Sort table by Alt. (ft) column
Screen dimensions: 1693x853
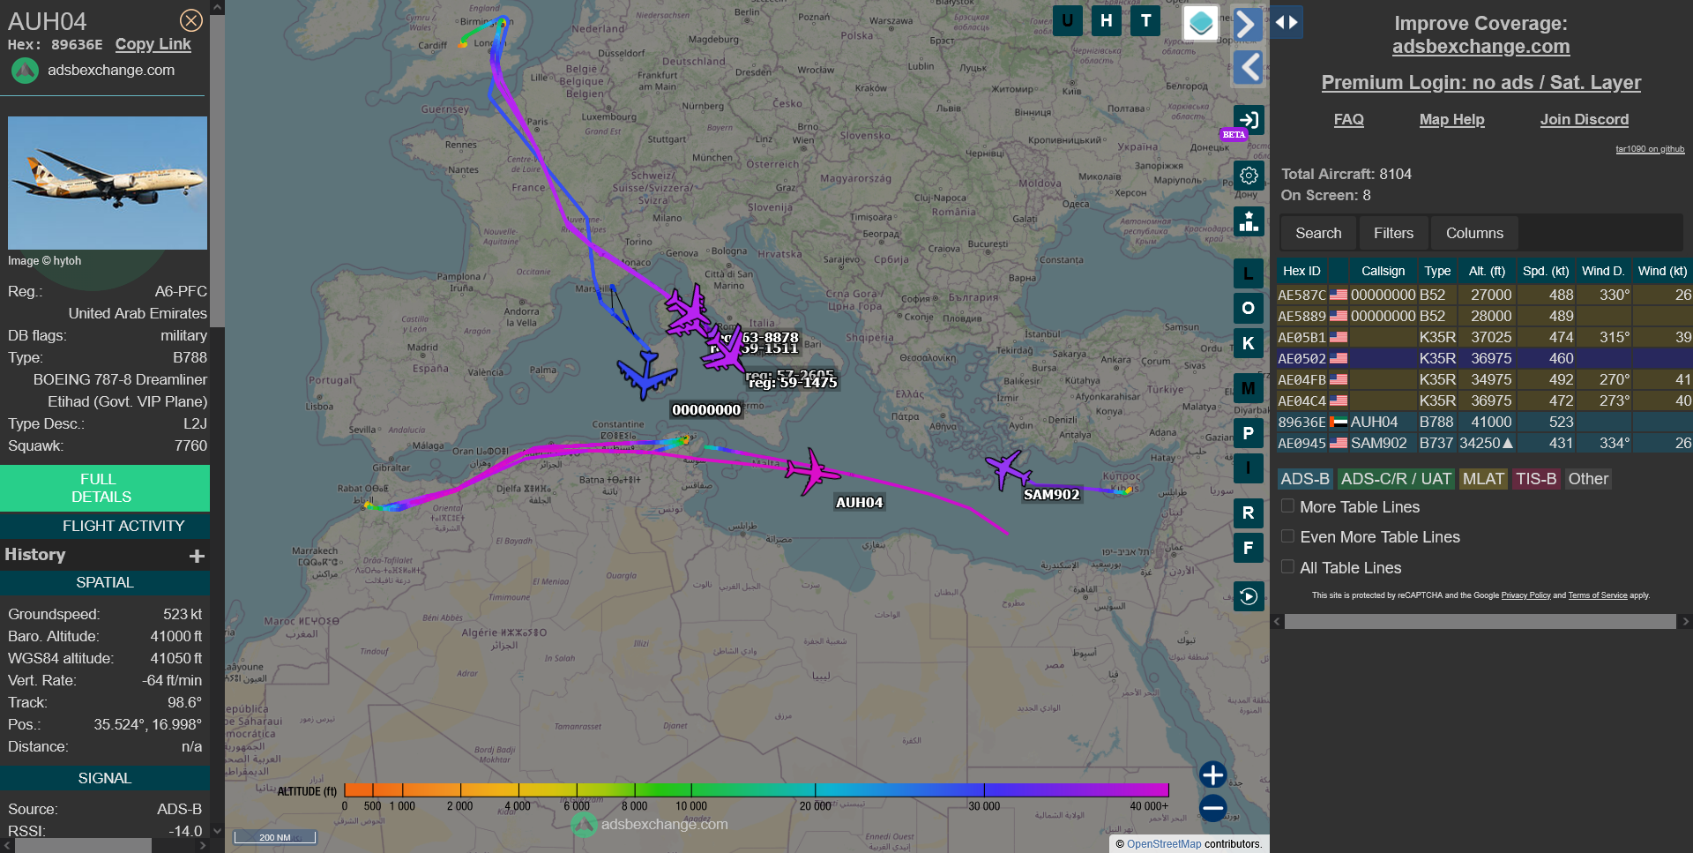pos(1487,271)
